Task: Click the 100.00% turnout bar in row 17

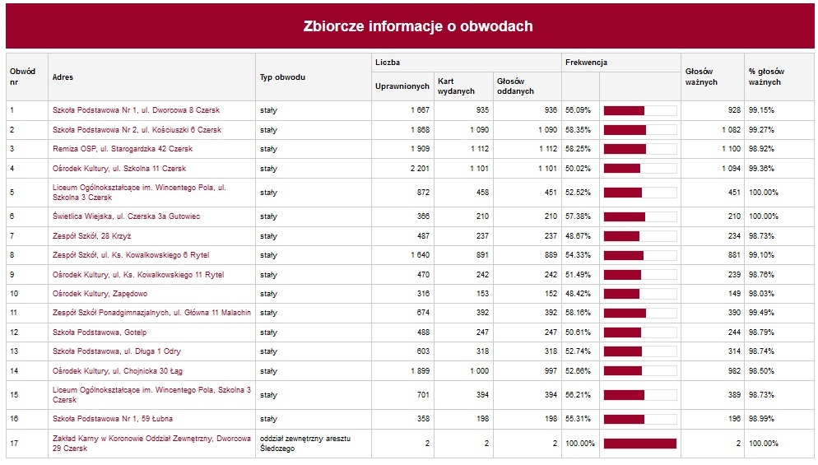Action: tap(639, 444)
